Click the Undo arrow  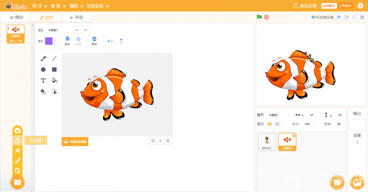pyautogui.click(x=77, y=30)
